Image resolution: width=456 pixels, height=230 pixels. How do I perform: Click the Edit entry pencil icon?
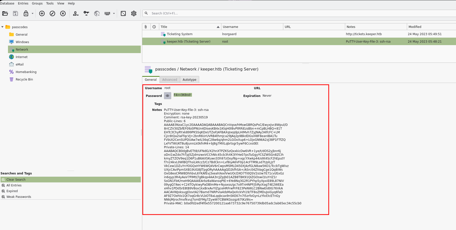(x=52, y=13)
